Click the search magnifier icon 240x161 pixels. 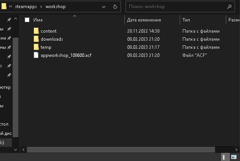[229, 7]
